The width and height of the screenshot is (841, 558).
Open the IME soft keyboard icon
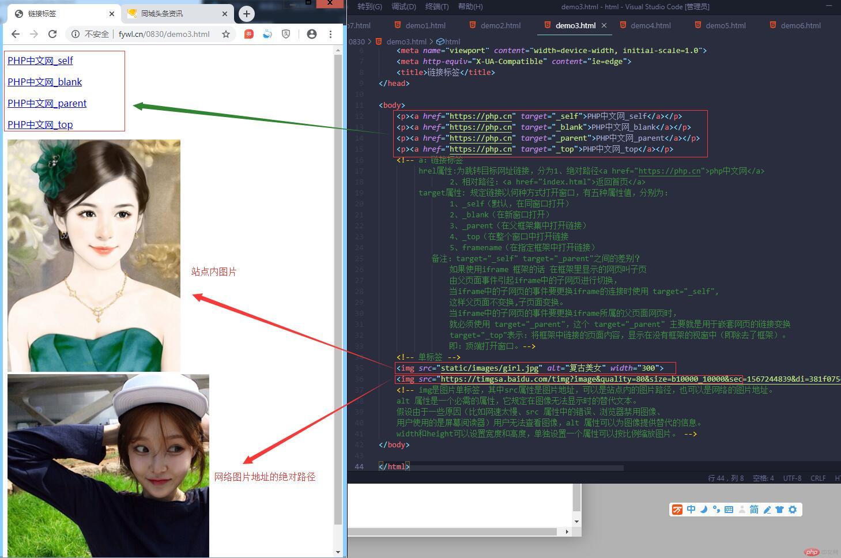point(729,510)
